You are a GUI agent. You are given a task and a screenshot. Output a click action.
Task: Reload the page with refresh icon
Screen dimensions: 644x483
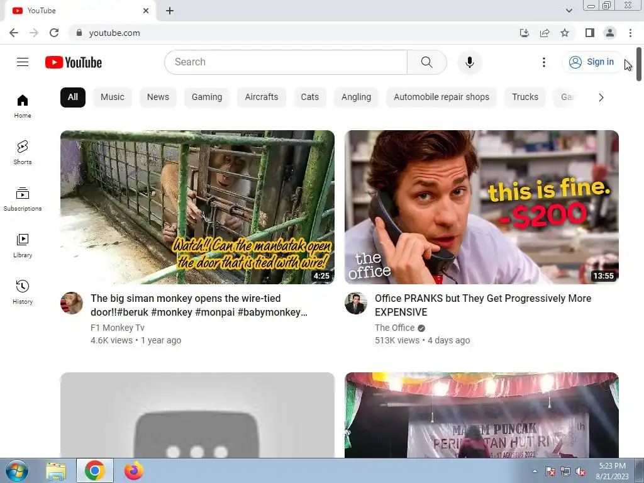54,33
